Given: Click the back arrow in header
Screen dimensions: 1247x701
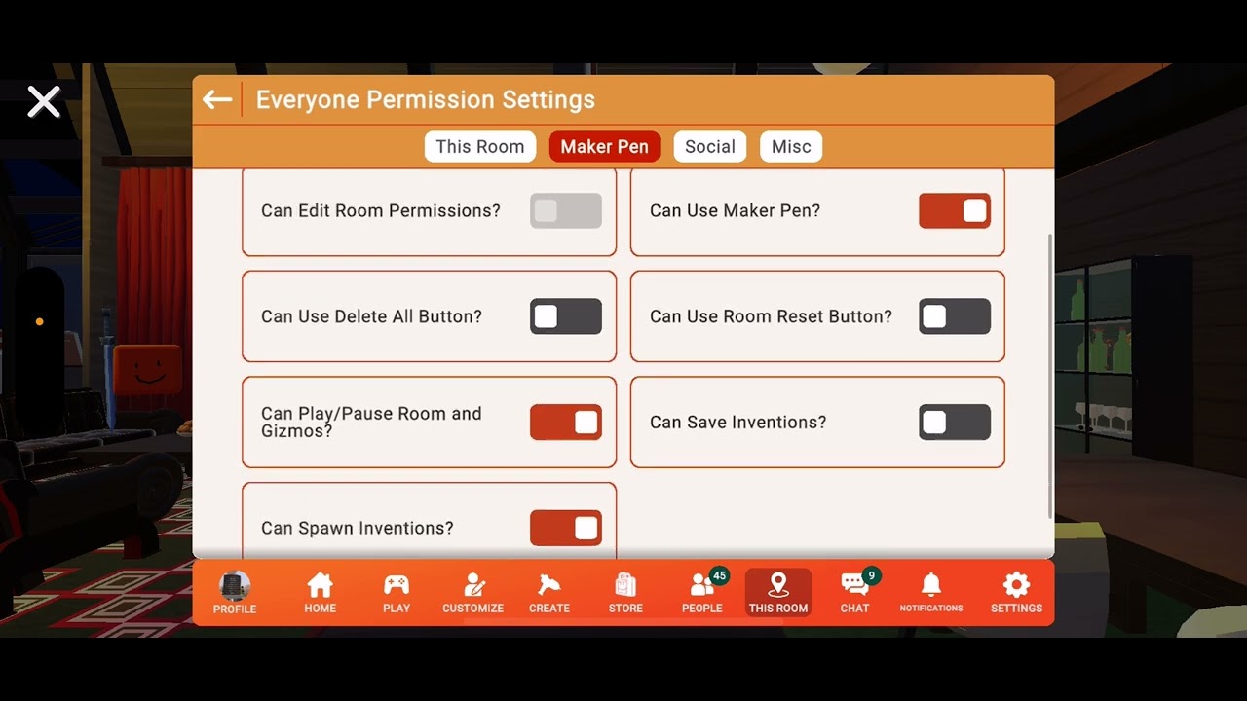Looking at the screenshot, I should [x=217, y=99].
